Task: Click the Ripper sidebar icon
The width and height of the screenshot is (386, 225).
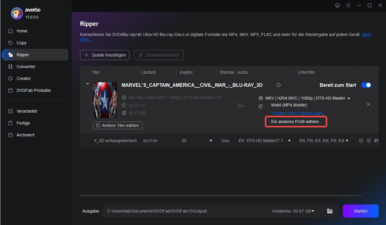Action: 11,55
